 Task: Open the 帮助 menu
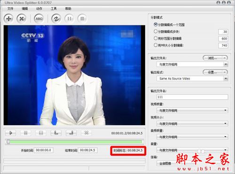coord(68,8)
